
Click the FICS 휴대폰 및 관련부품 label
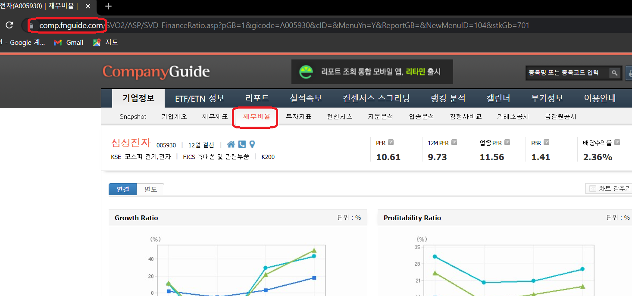click(x=216, y=157)
